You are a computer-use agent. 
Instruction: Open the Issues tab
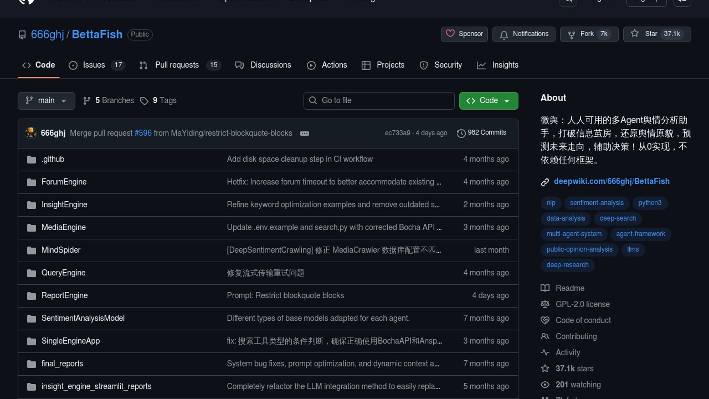click(x=94, y=65)
